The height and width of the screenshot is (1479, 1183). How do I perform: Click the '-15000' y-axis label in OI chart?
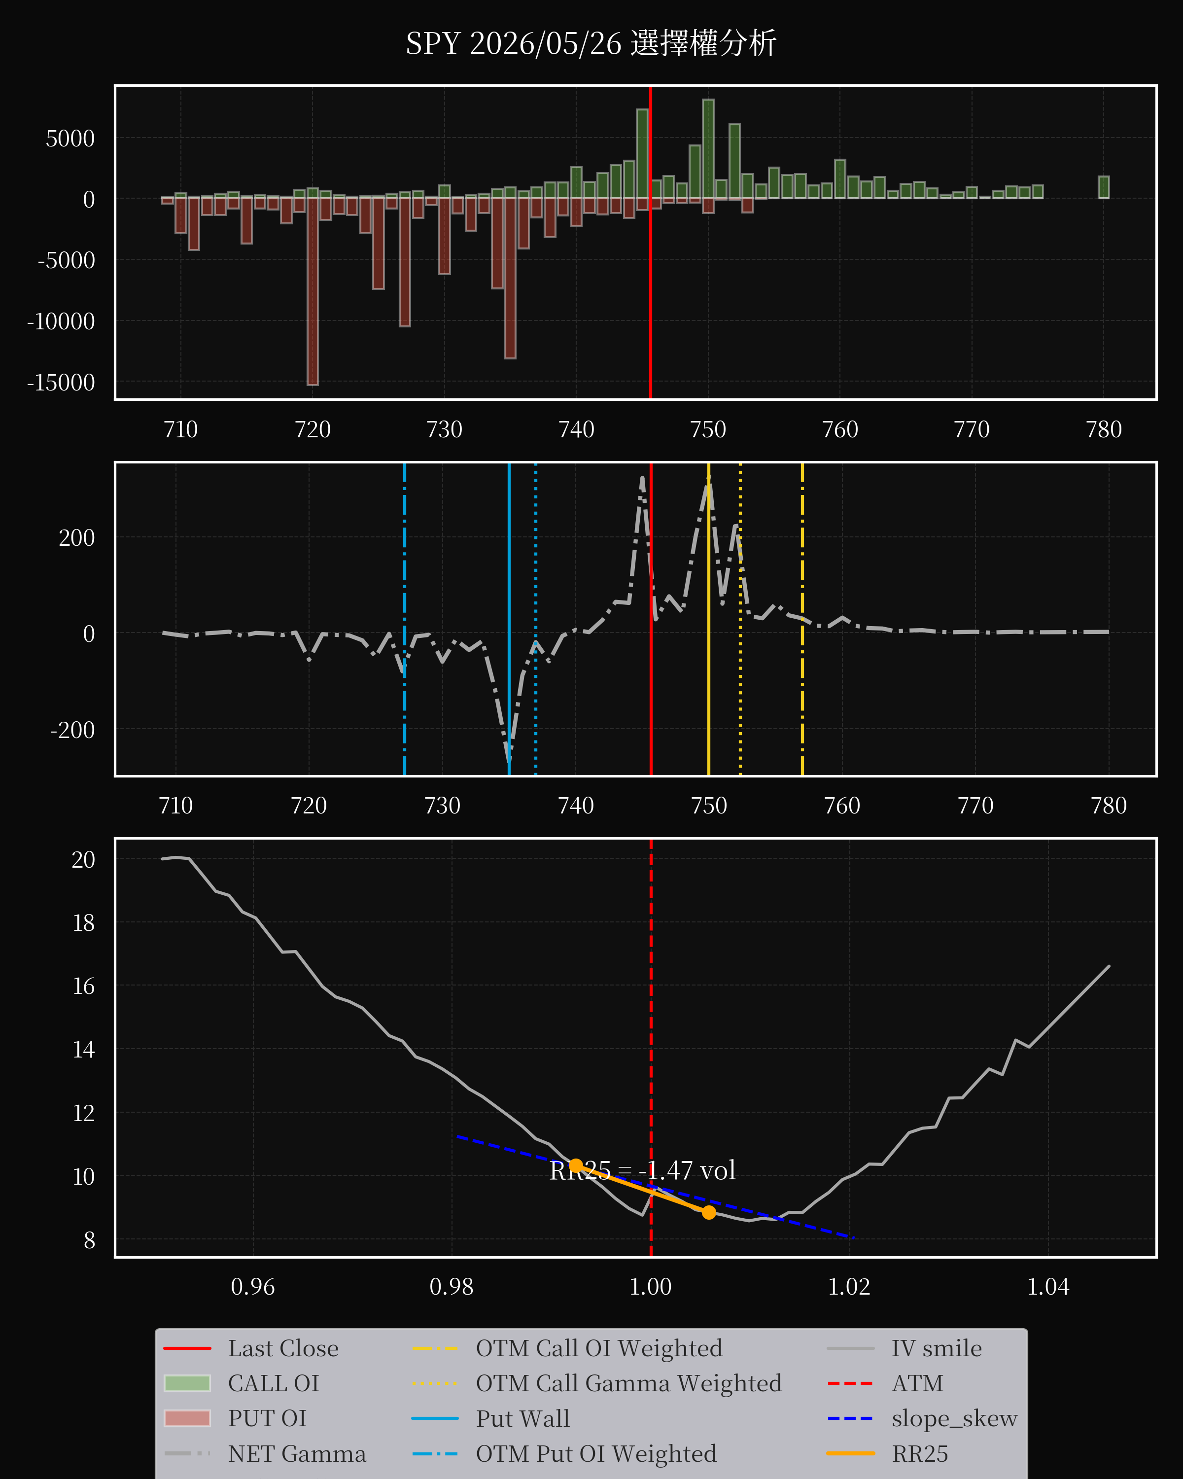pyautogui.click(x=61, y=382)
